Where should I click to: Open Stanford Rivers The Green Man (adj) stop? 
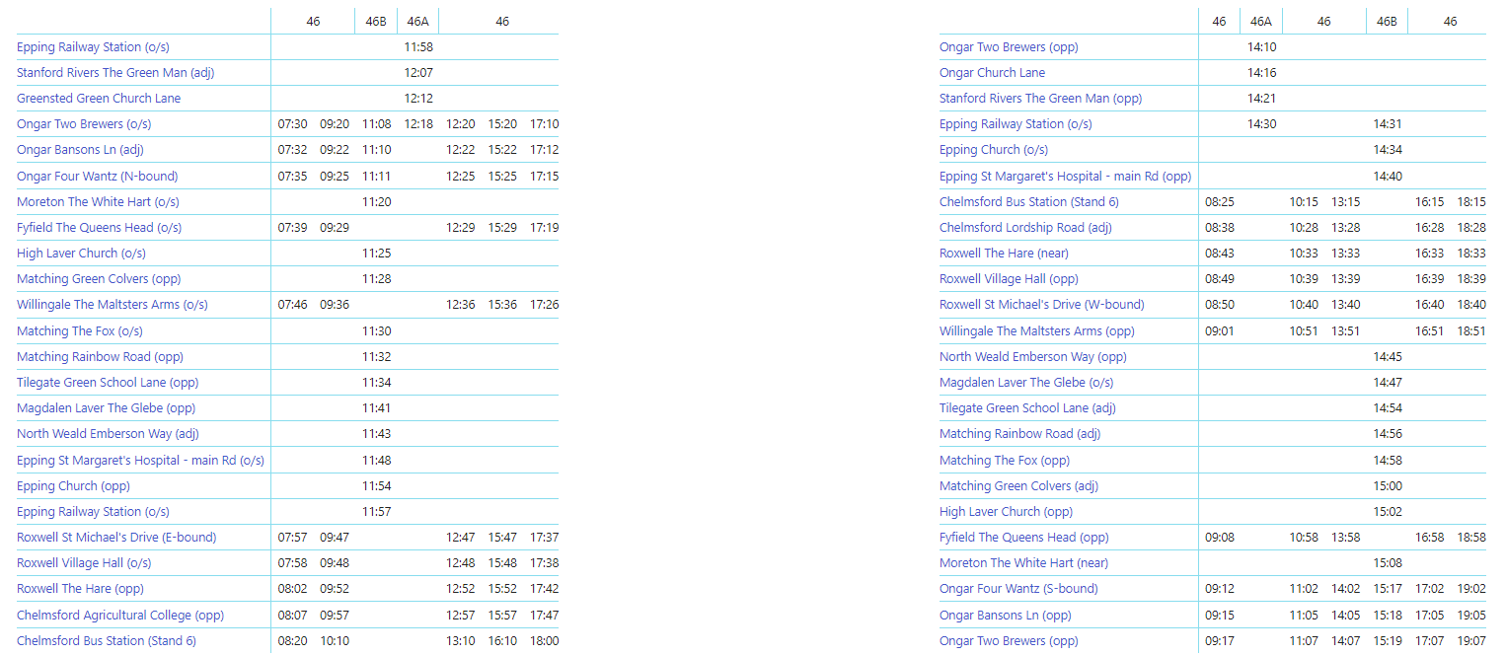115,73
